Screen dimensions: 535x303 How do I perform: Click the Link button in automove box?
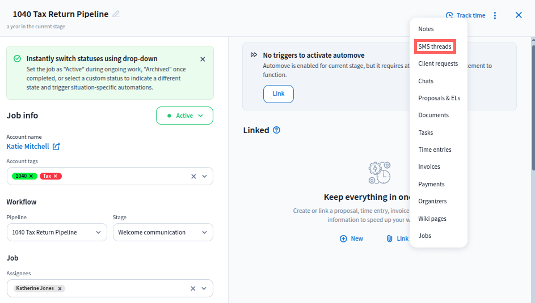click(x=278, y=94)
